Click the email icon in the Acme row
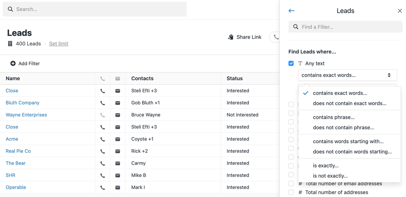Screen dimensions: 406x197 click(x=118, y=139)
